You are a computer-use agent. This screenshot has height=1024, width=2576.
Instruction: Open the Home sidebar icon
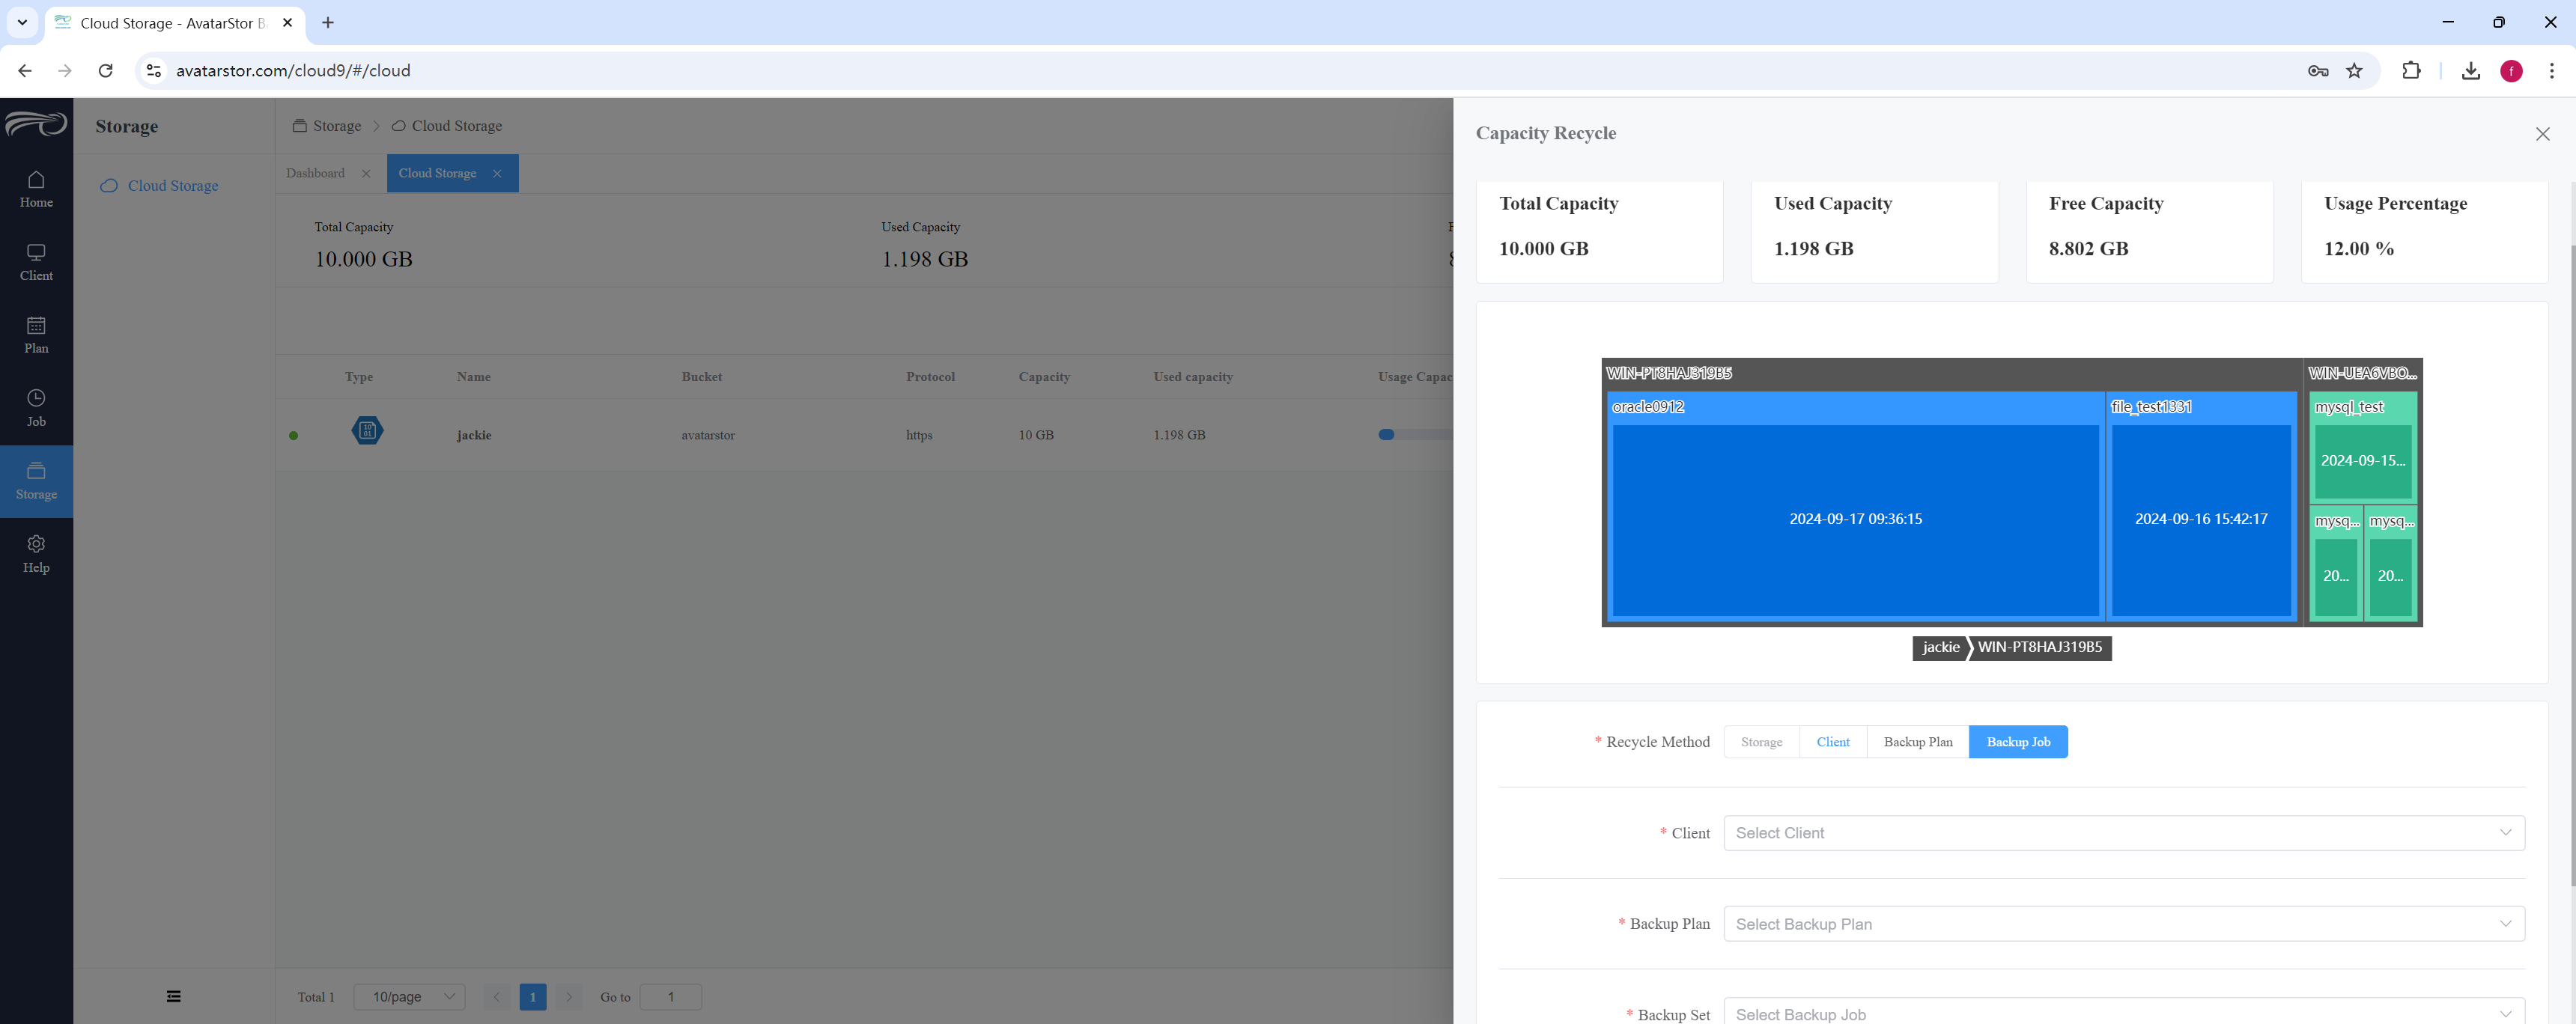point(36,189)
